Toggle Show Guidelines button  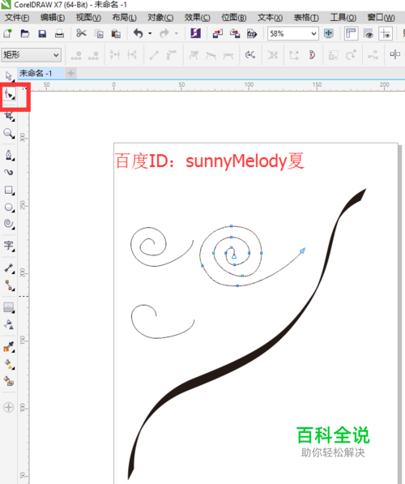click(x=386, y=33)
